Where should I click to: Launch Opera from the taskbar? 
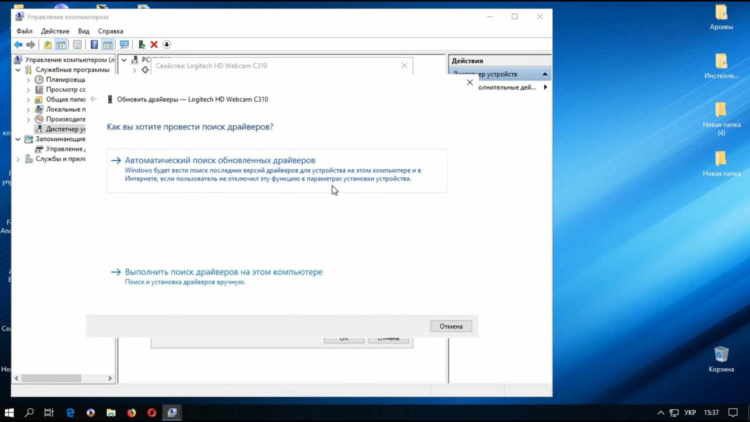[x=152, y=412]
